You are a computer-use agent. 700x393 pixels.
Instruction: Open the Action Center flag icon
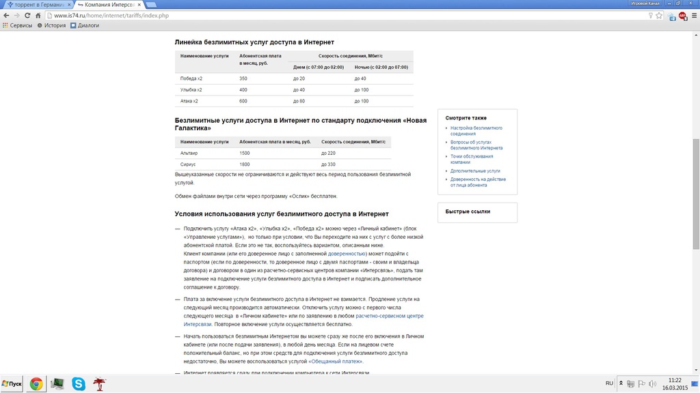(641, 383)
